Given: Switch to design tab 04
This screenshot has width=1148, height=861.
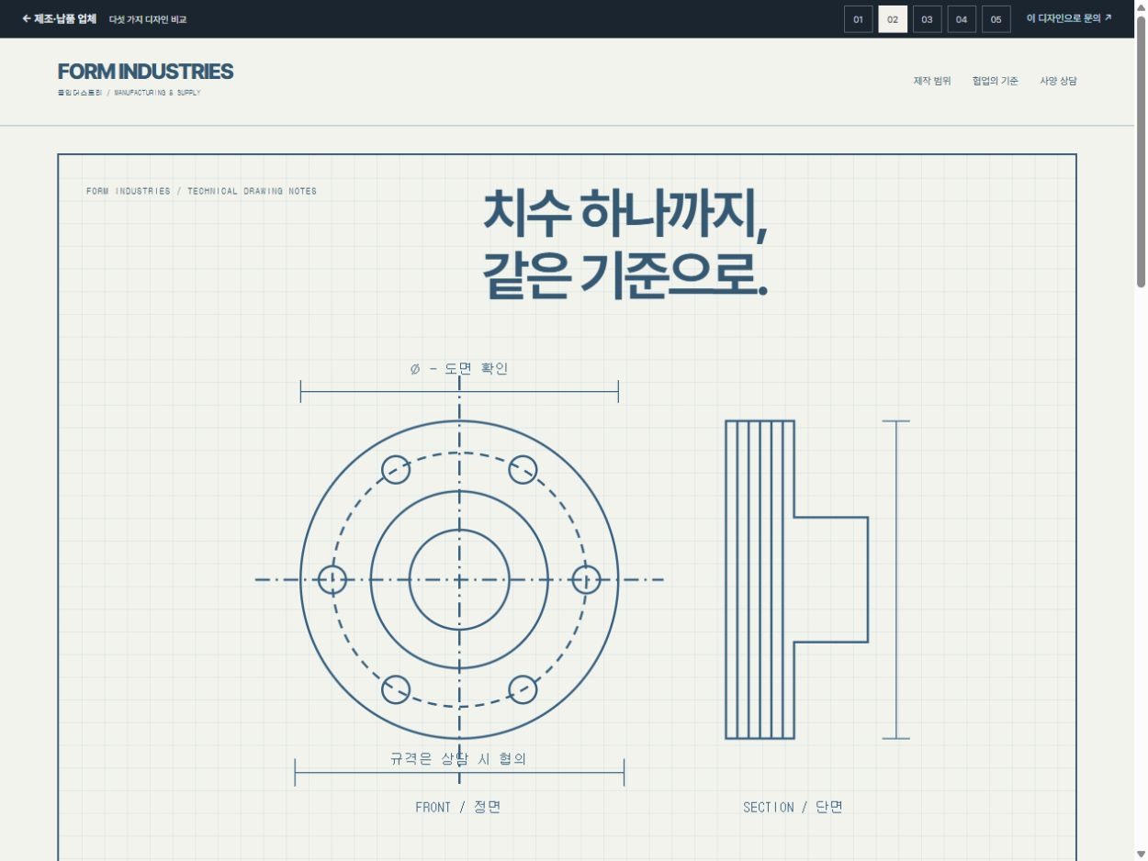Looking at the screenshot, I should [x=962, y=19].
